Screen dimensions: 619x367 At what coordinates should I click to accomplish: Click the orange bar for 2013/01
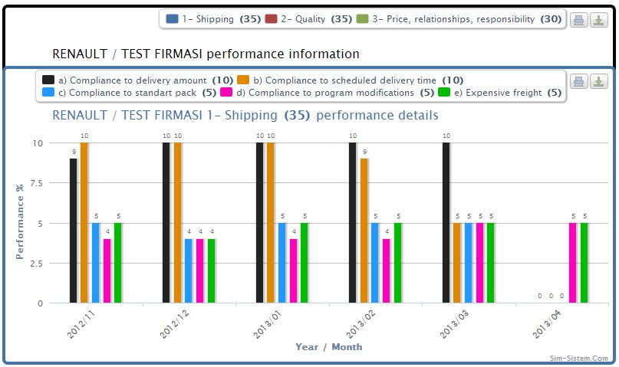coord(271,223)
